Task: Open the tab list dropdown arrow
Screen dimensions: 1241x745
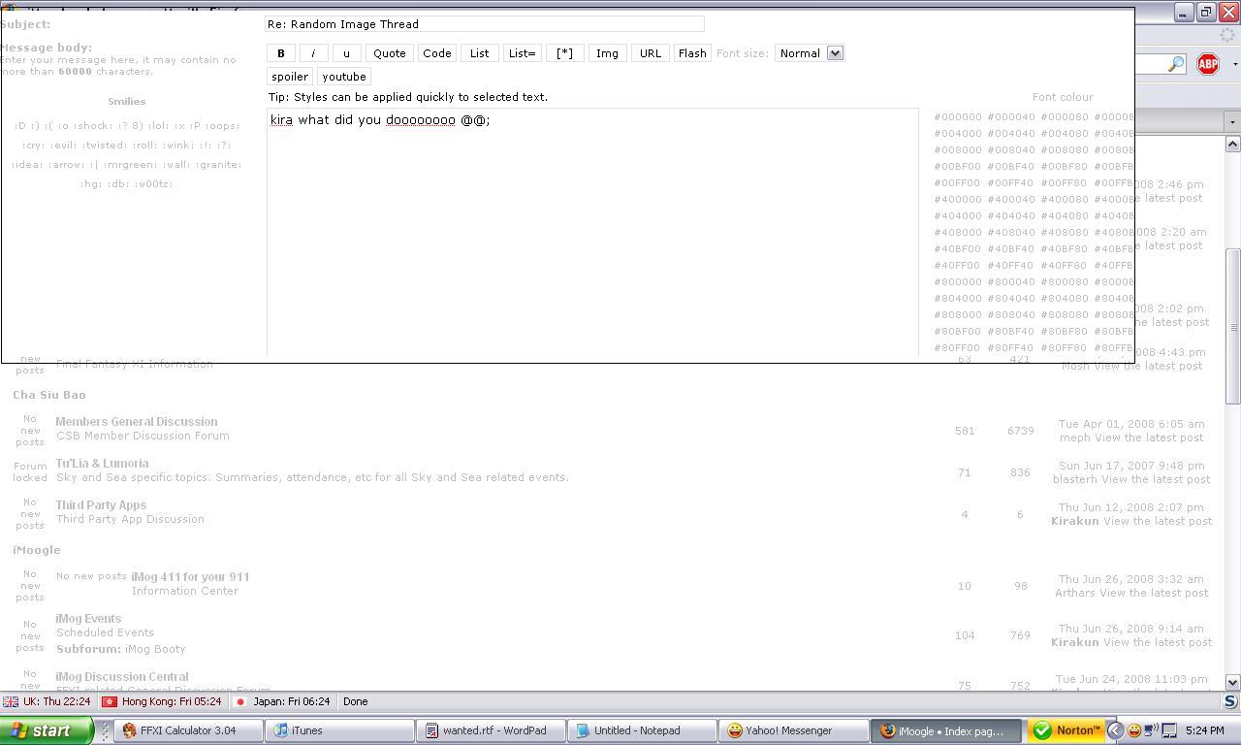Action: pos(1232,122)
